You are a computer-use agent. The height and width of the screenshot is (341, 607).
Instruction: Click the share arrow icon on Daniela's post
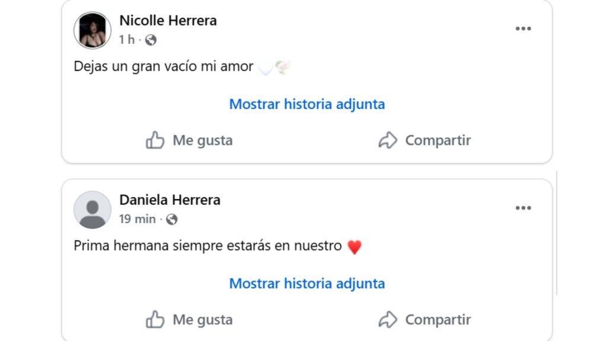[388, 319]
